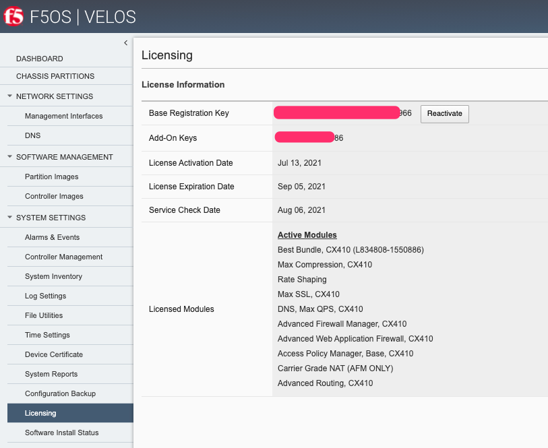Open File Utilities
548x448 pixels.
44,316
